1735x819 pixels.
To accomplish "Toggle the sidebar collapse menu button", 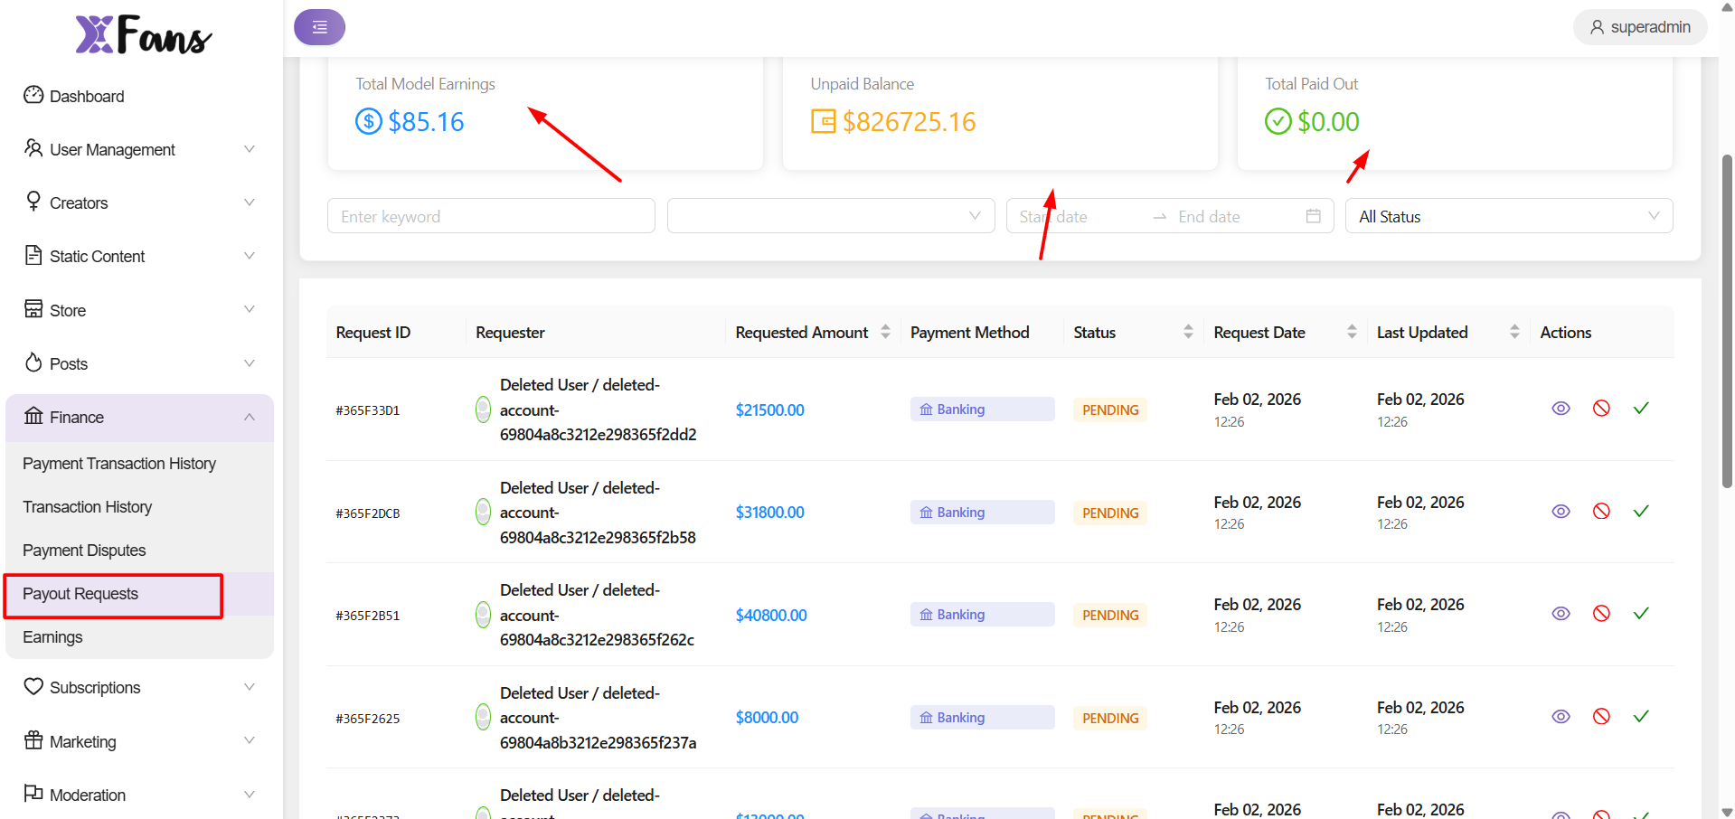I will point(319,27).
